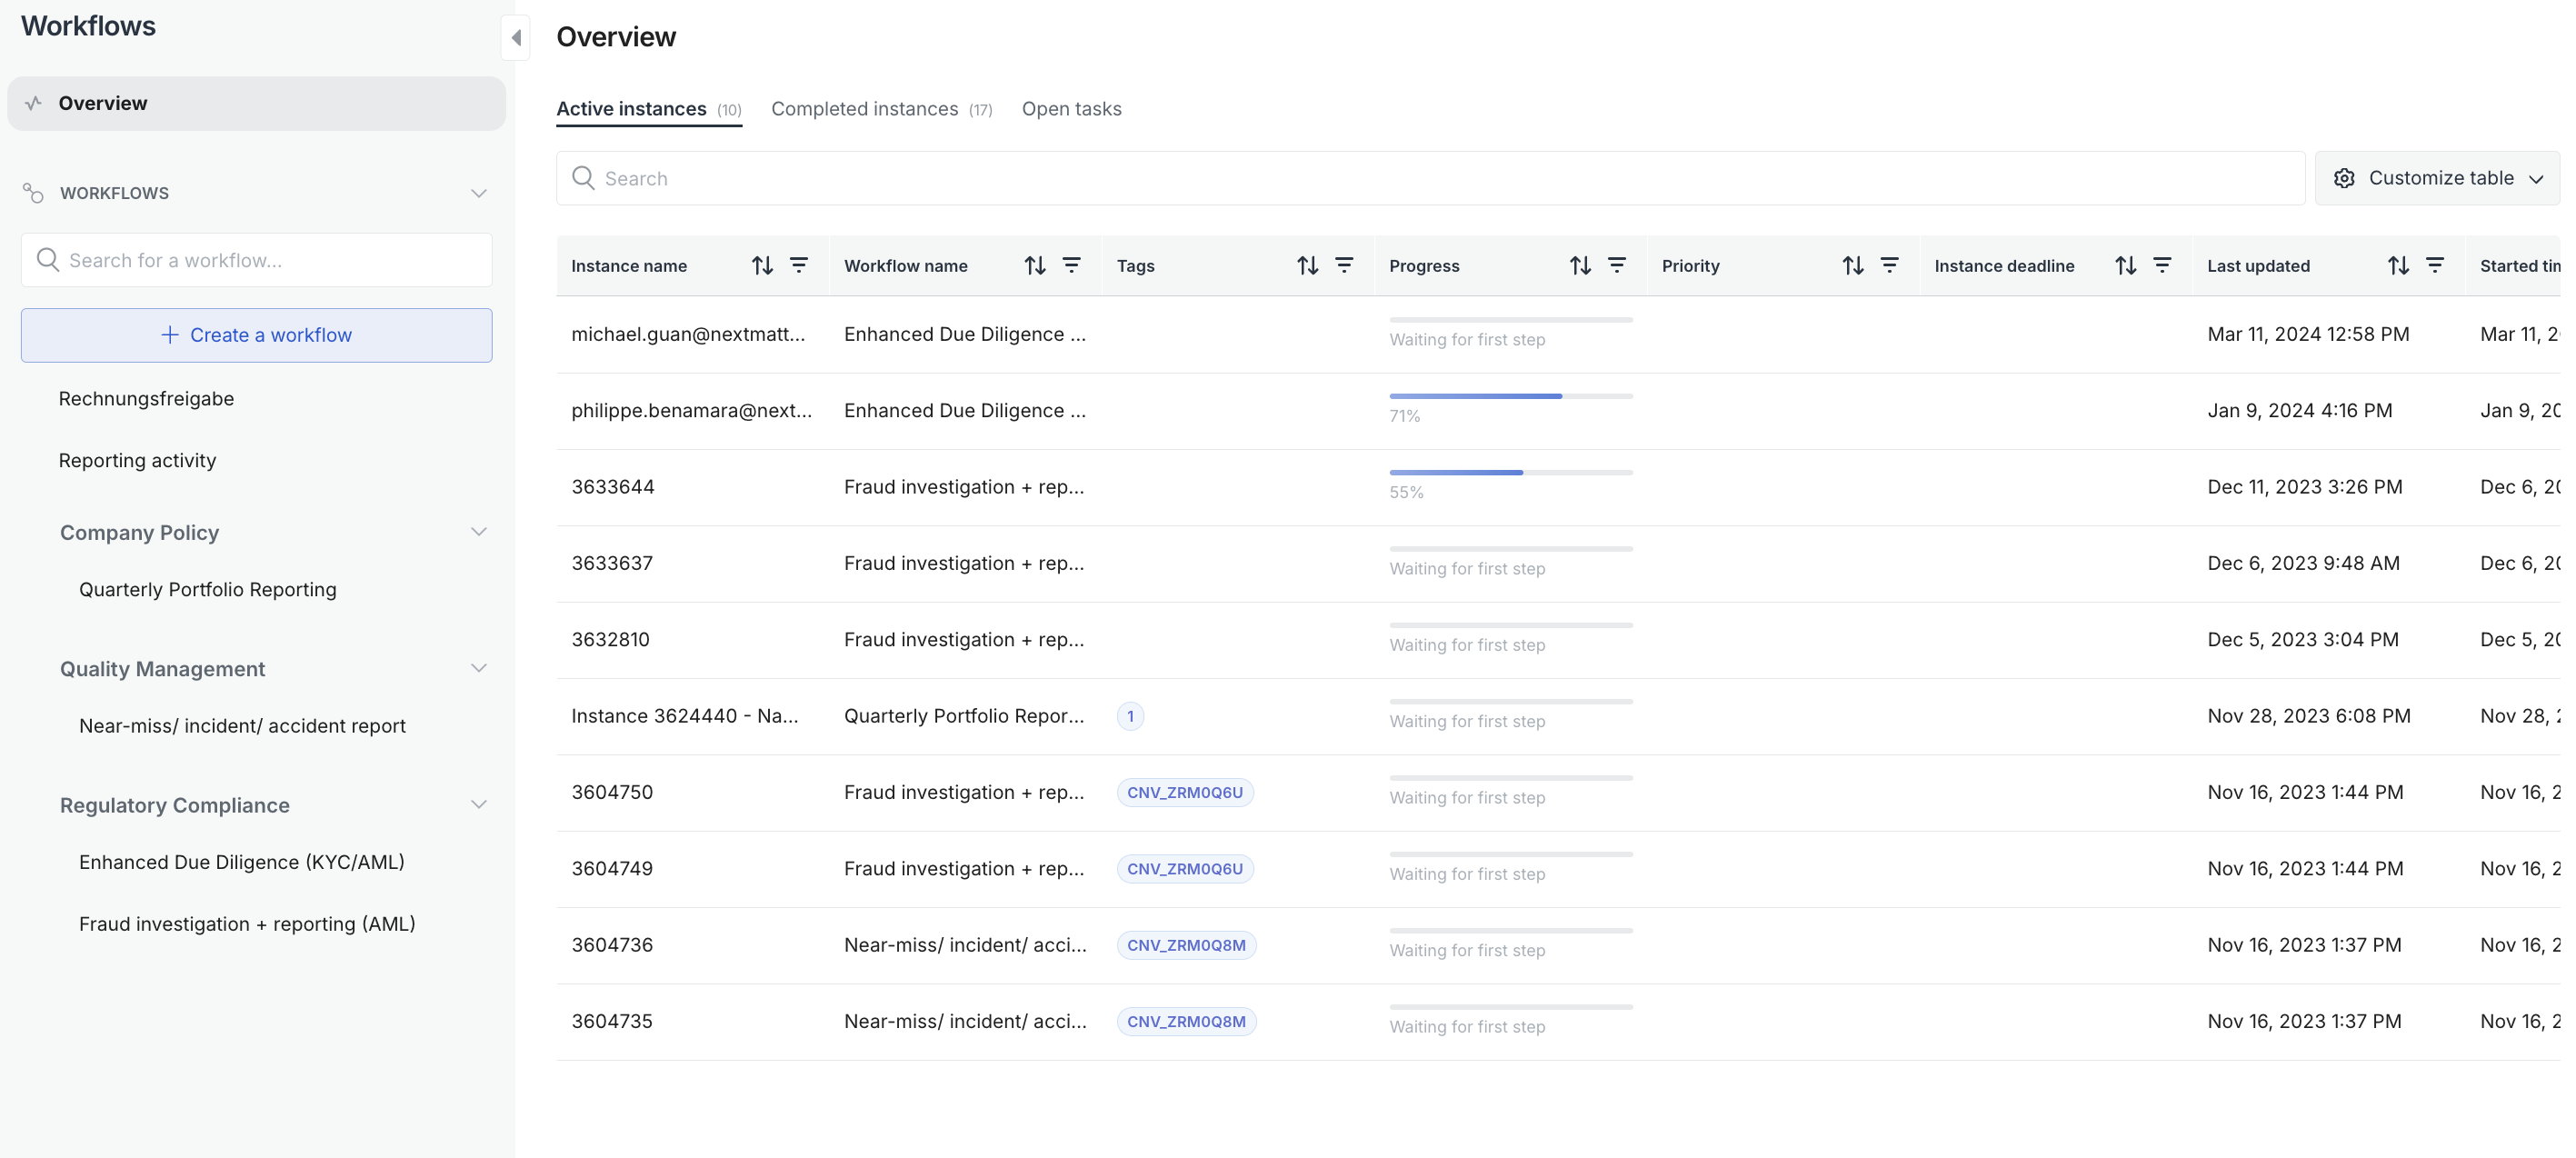The image size is (2576, 1158).
Task: Filter the Workflow name column
Action: (1071, 265)
